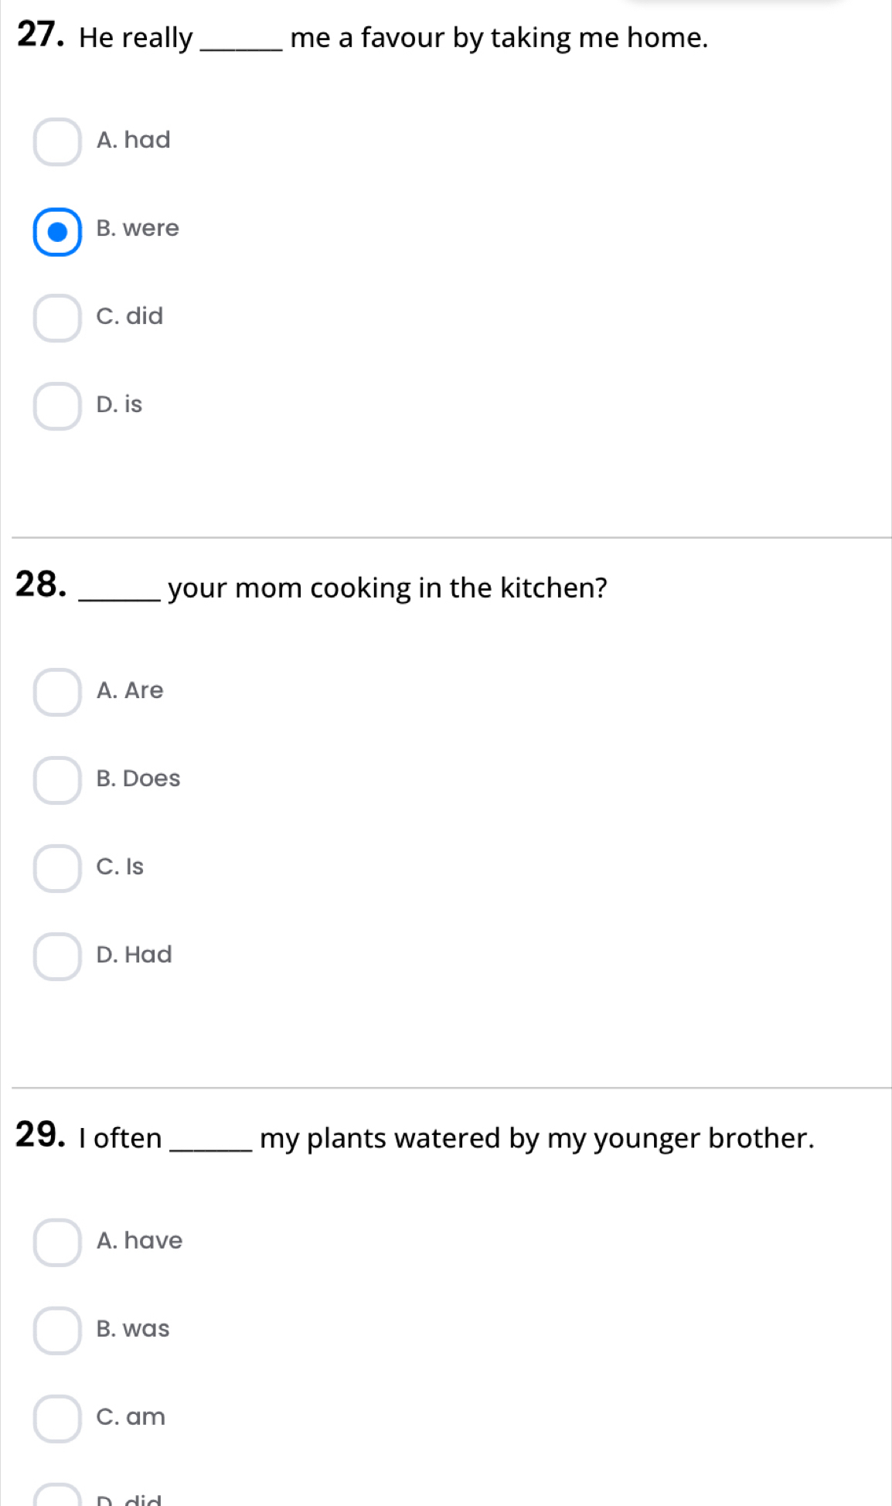Choose radio button 'C. did' for question 27
Image resolution: width=892 pixels, height=1506 pixels.
coord(57,318)
